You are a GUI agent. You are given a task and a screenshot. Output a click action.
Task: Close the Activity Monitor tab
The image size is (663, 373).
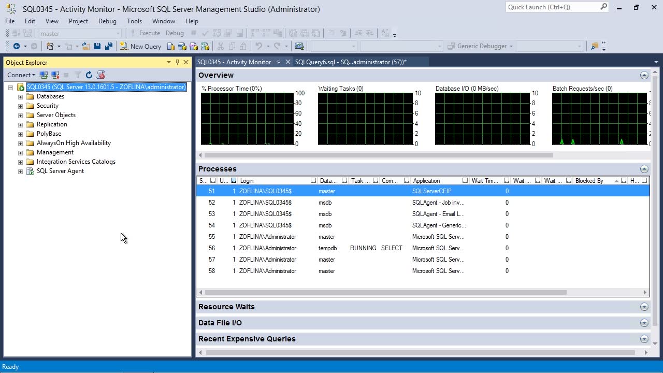tap(288, 62)
